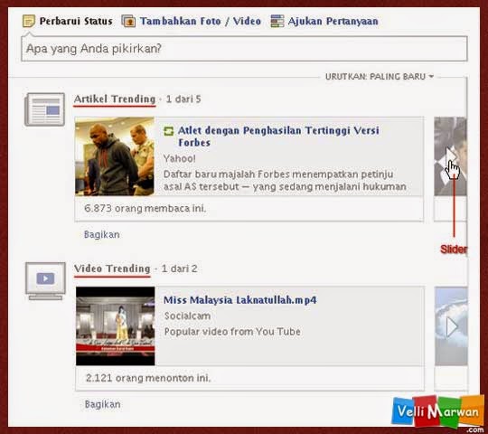Open the Tambahkan Foto / Video tab

201,21
